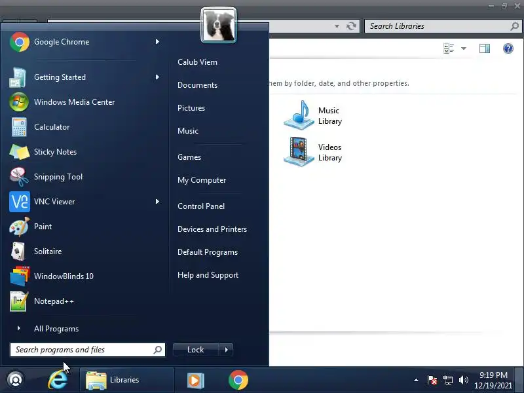Screen dimensions: 524x393
Task: Open Music from the Start menu
Action: pos(188,130)
